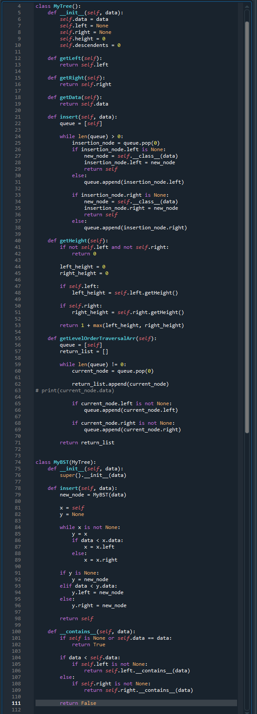Place cursor on 'class MyTree():' line

(58, 6)
